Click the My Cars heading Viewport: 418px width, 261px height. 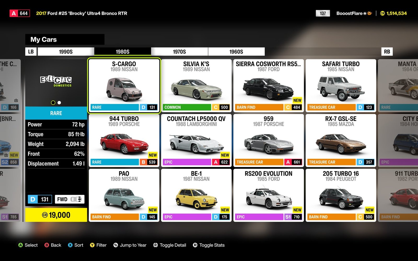[44, 39]
